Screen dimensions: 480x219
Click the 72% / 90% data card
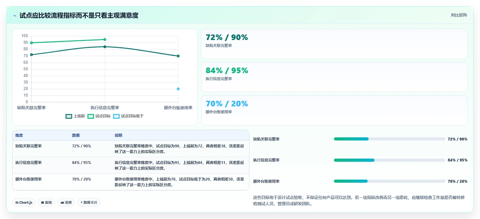334,44
